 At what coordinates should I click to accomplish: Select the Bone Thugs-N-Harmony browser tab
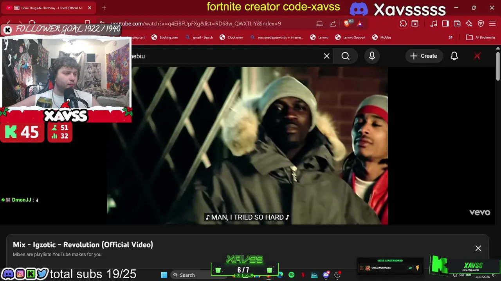pos(49,8)
